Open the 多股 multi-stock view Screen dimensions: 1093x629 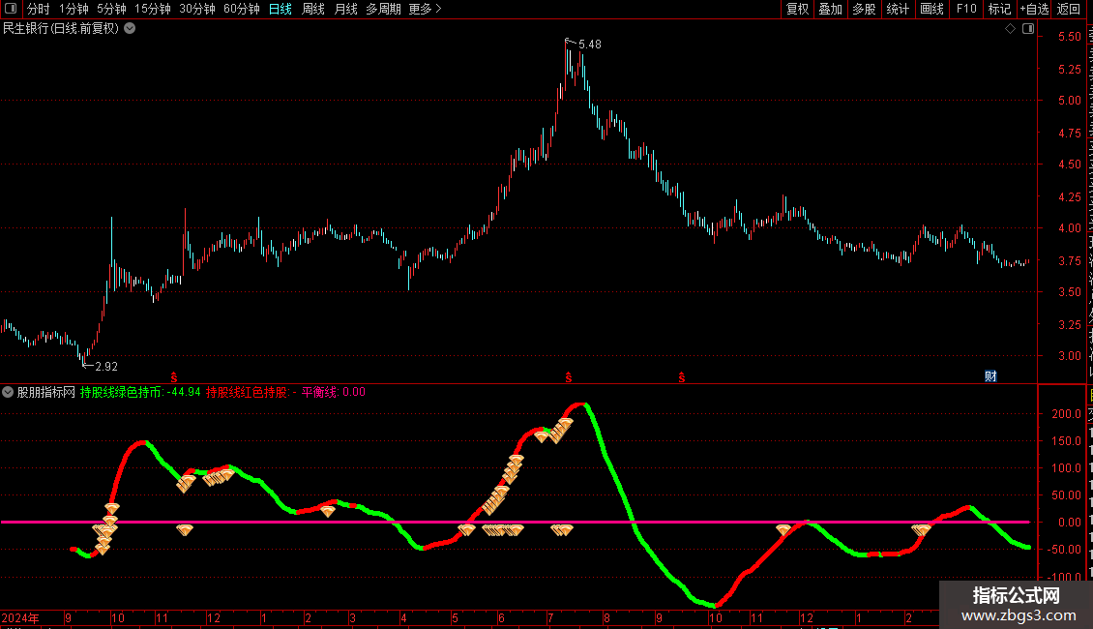tap(864, 9)
